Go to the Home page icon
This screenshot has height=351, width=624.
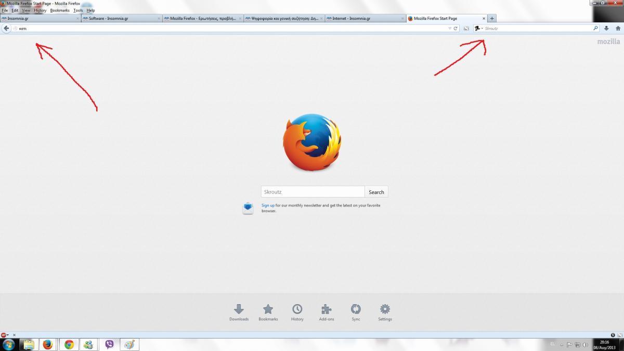618,29
